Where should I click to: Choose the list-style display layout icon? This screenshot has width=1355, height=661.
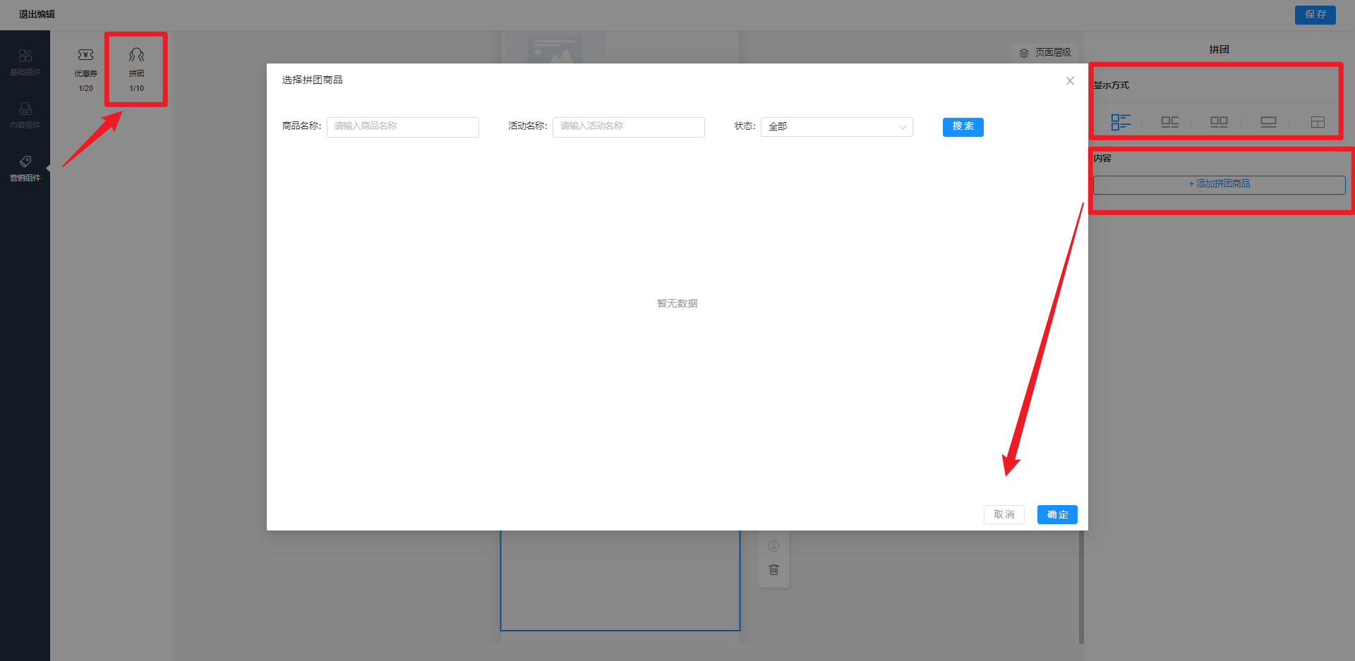click(1120, 122)
